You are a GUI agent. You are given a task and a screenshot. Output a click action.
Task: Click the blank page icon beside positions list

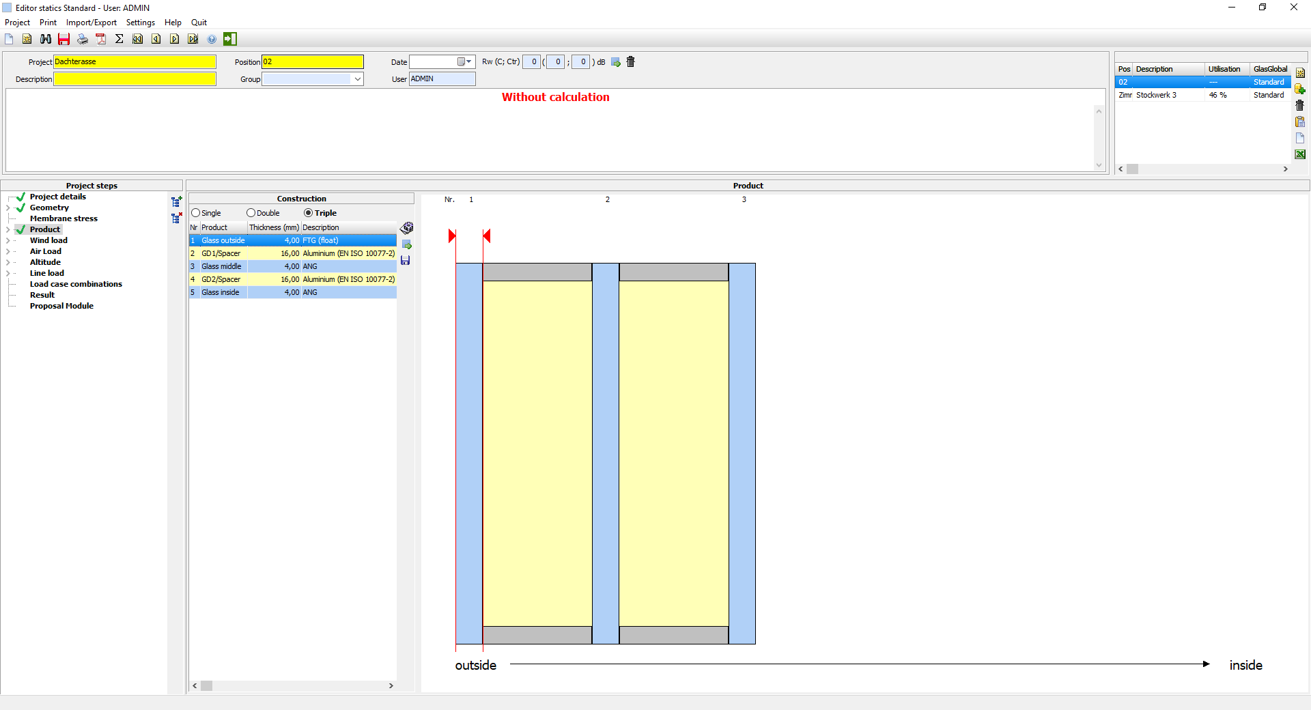point(1300,138)
